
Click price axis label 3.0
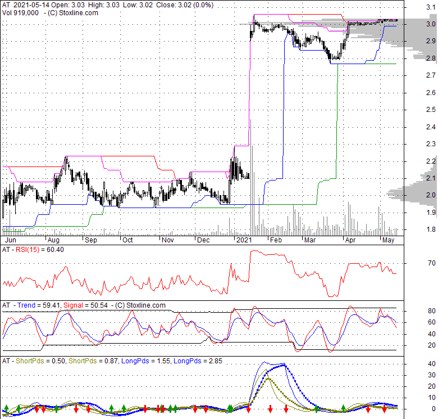pyautogui.click(x=431, y=24)
